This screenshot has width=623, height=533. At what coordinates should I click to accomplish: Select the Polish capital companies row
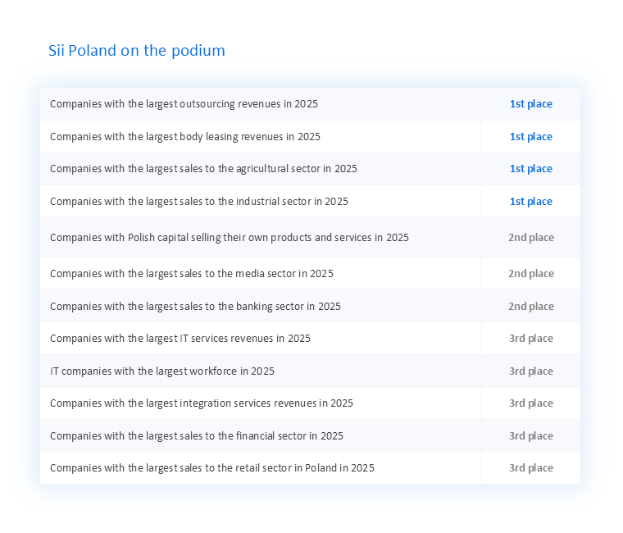click(310, 237)
